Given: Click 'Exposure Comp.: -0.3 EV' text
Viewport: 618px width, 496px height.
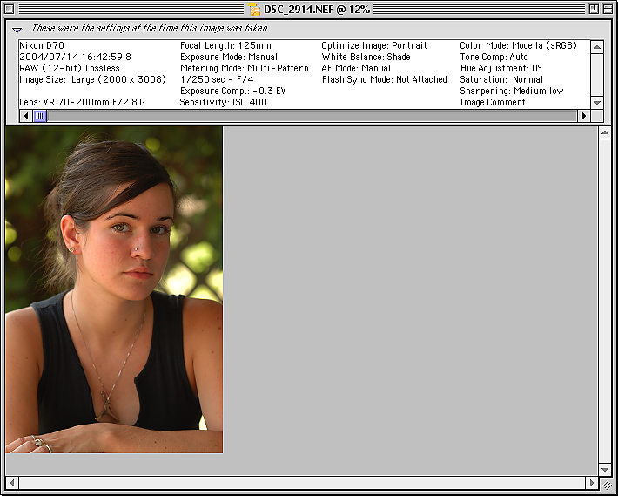Looking at the screenshot, I should pos(233,91).
